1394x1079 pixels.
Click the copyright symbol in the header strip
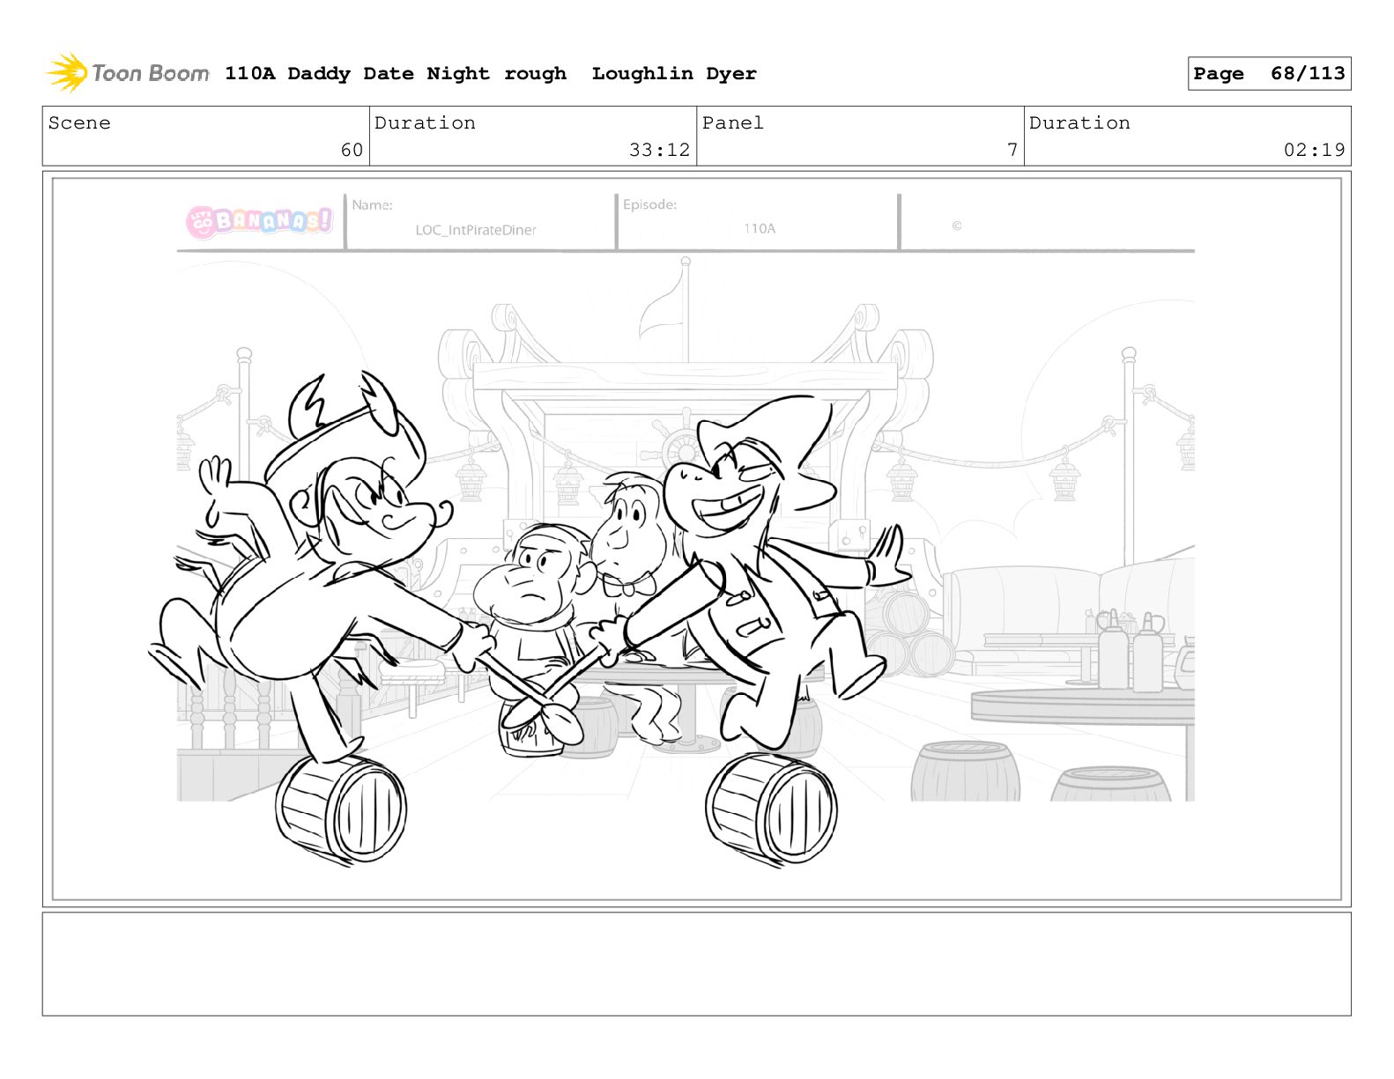pyautogui.click(x=957, y=225)
